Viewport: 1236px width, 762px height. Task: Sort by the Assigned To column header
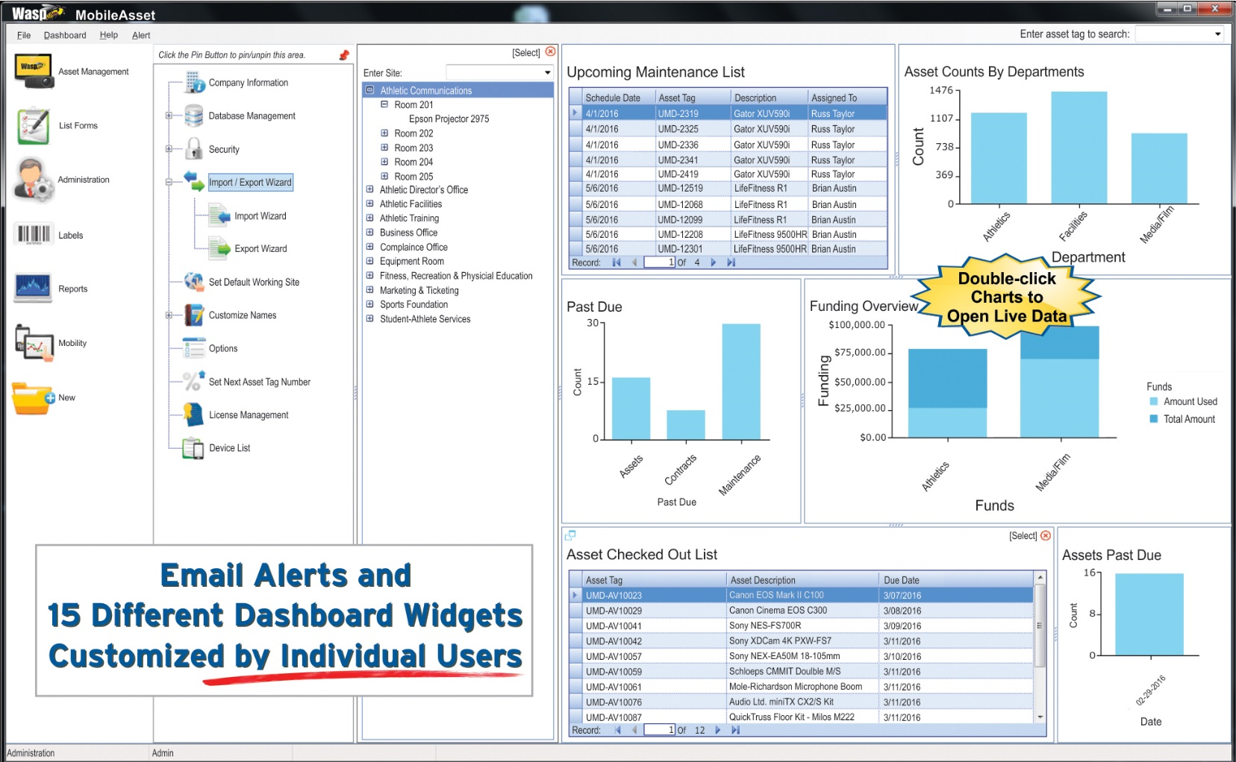pyautogui.click(x=847, y=98)
